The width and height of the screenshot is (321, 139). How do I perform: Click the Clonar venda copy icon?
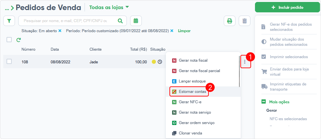point(174,133)
